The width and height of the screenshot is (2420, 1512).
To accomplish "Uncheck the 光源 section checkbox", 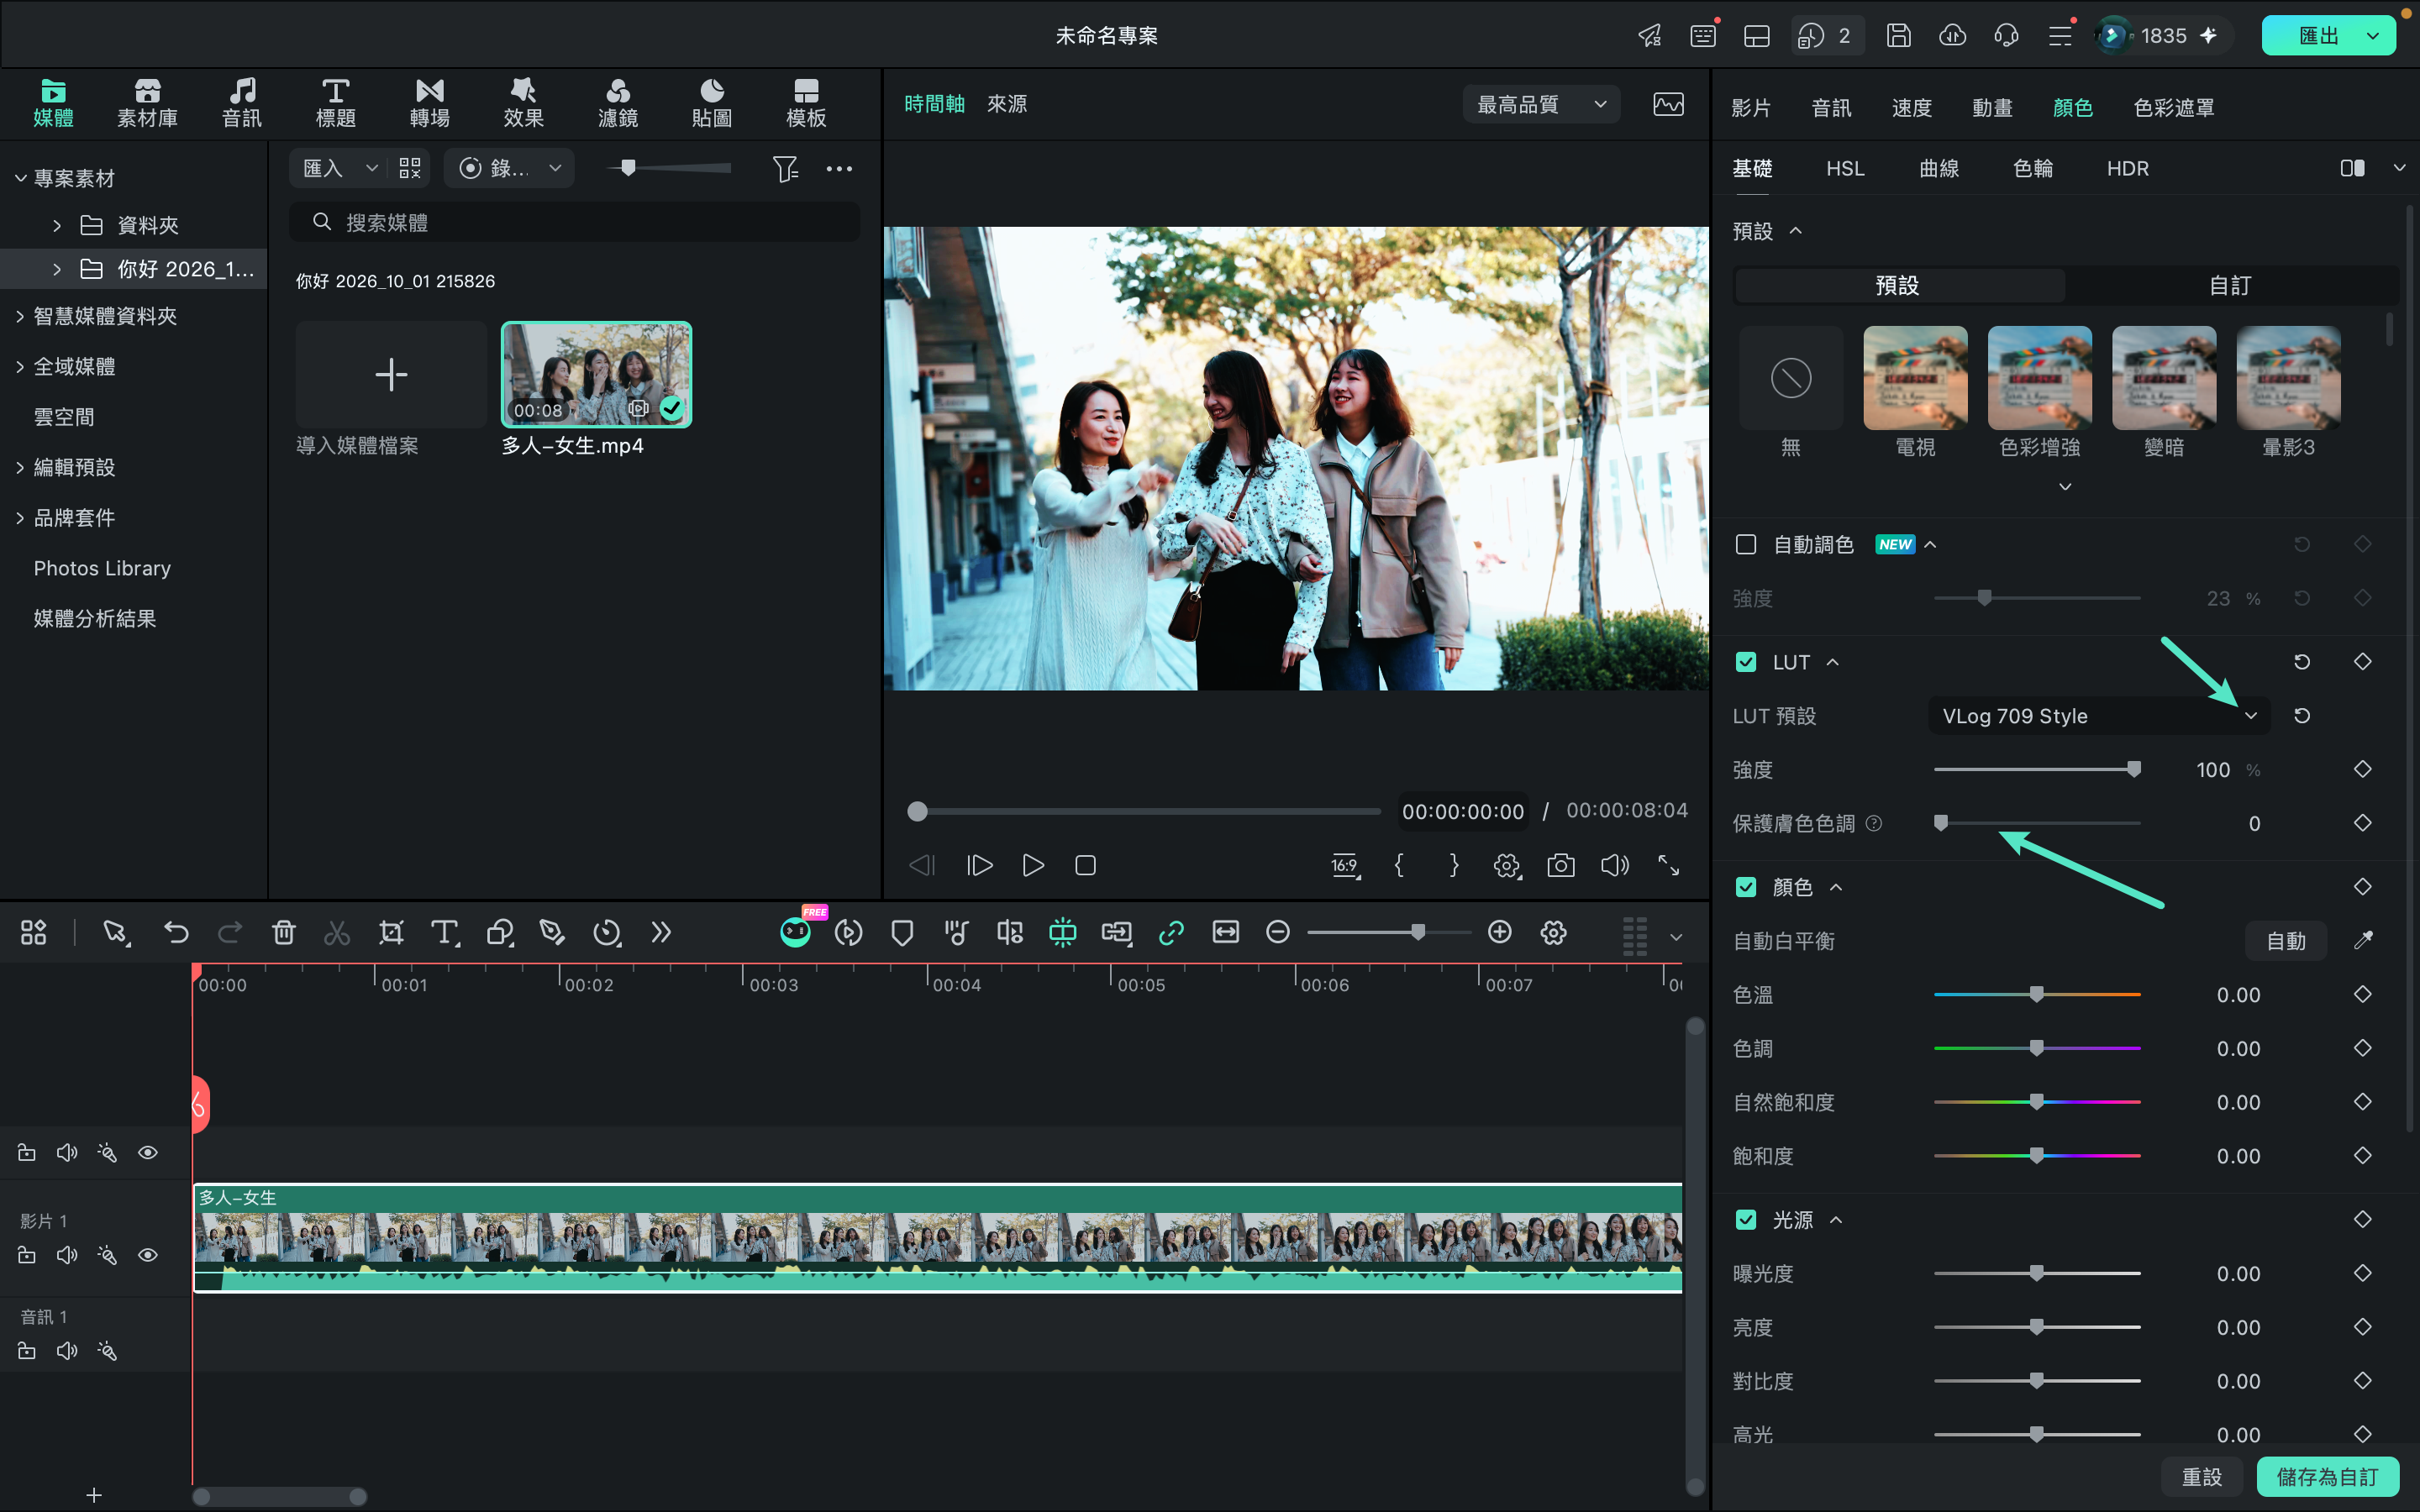I will point(1746,1219).
